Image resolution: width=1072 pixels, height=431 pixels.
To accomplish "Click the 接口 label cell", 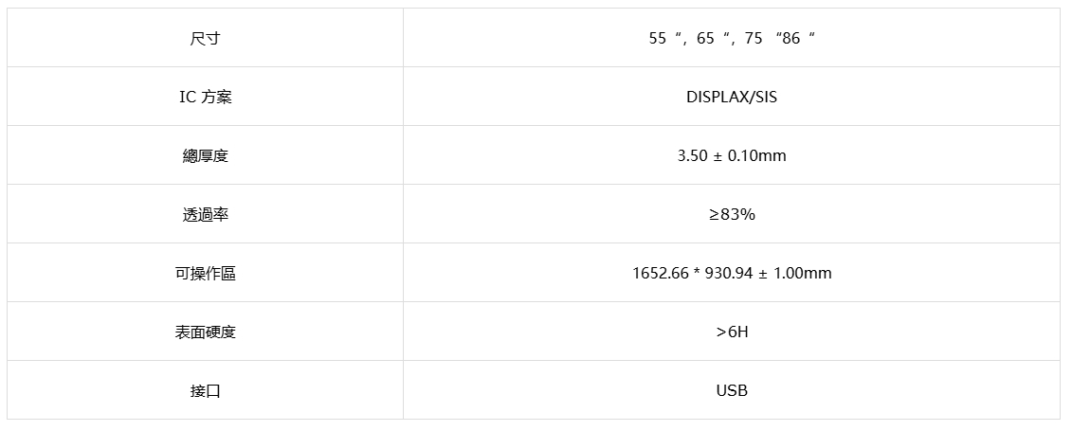I will 205,390.
